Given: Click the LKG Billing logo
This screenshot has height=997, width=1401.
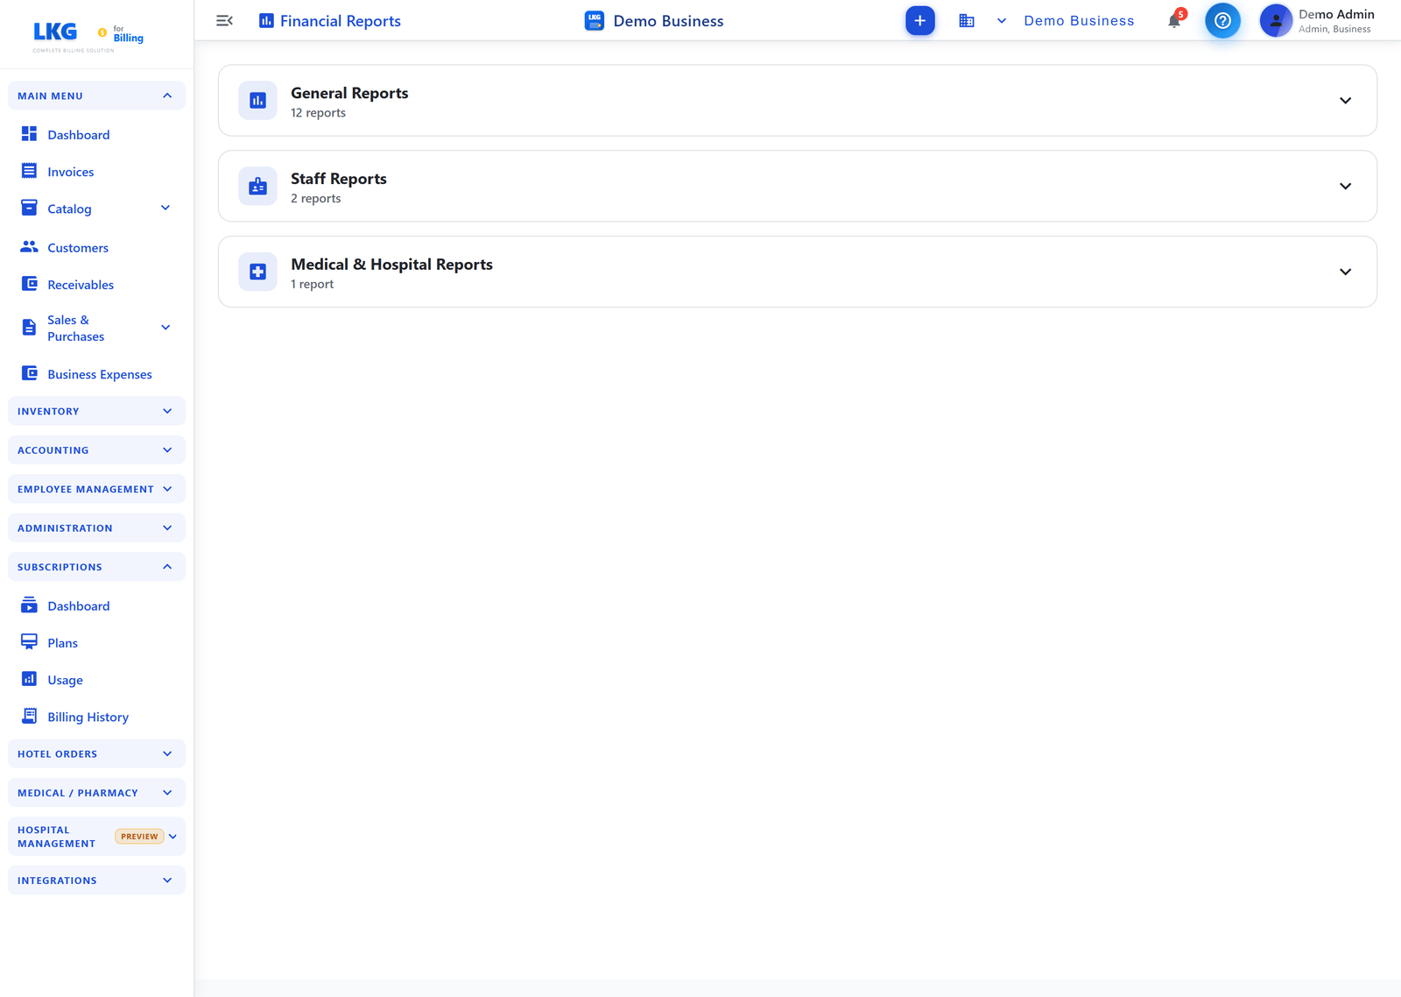Looking at the screenshot, I should 88,35.
